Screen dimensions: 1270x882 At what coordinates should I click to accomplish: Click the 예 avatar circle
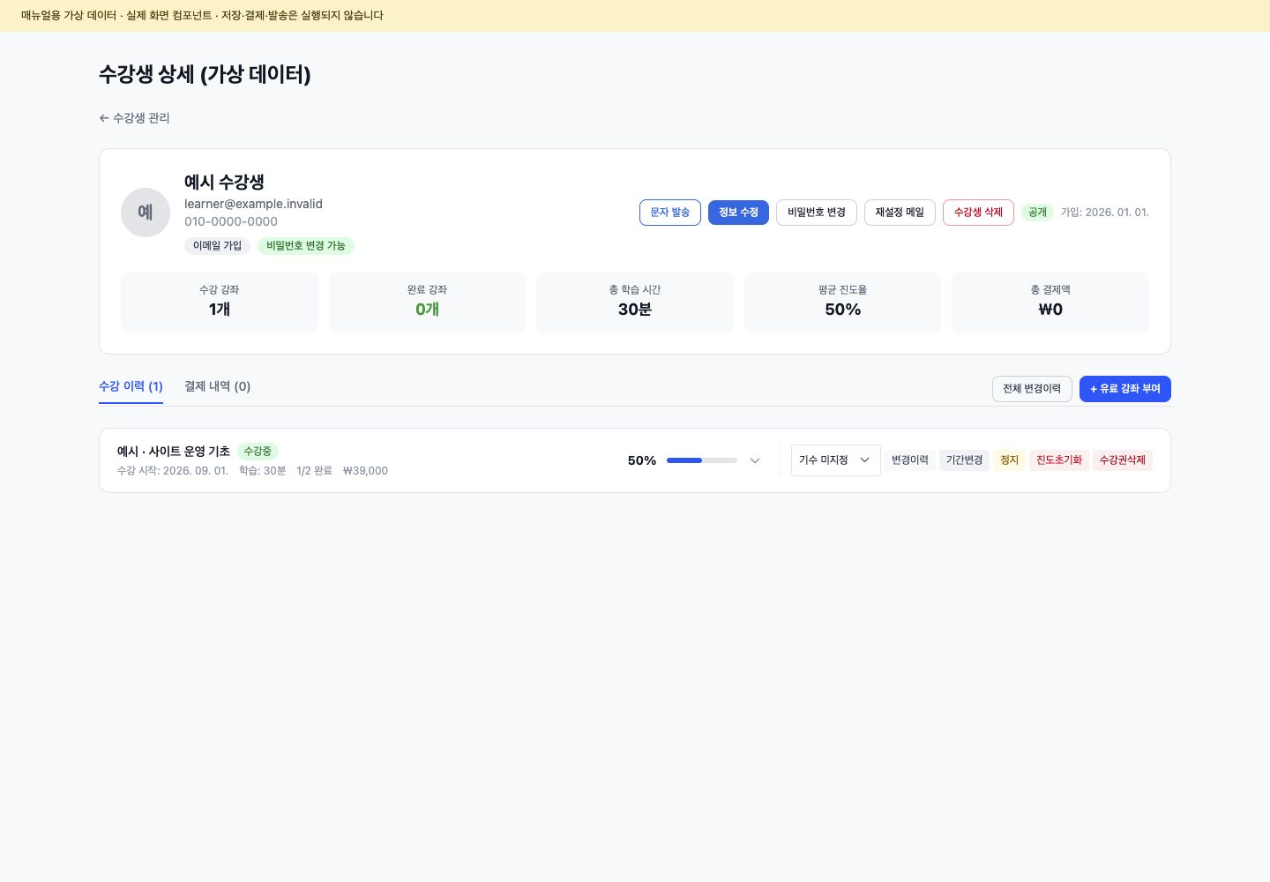point(146,213)
